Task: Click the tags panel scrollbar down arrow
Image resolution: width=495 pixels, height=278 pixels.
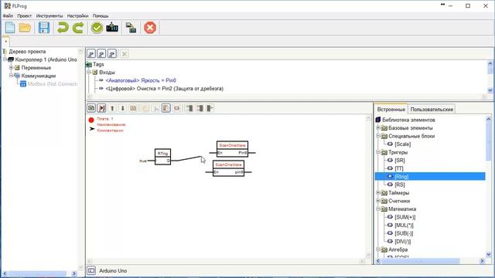Action: [x=490, y=90]
